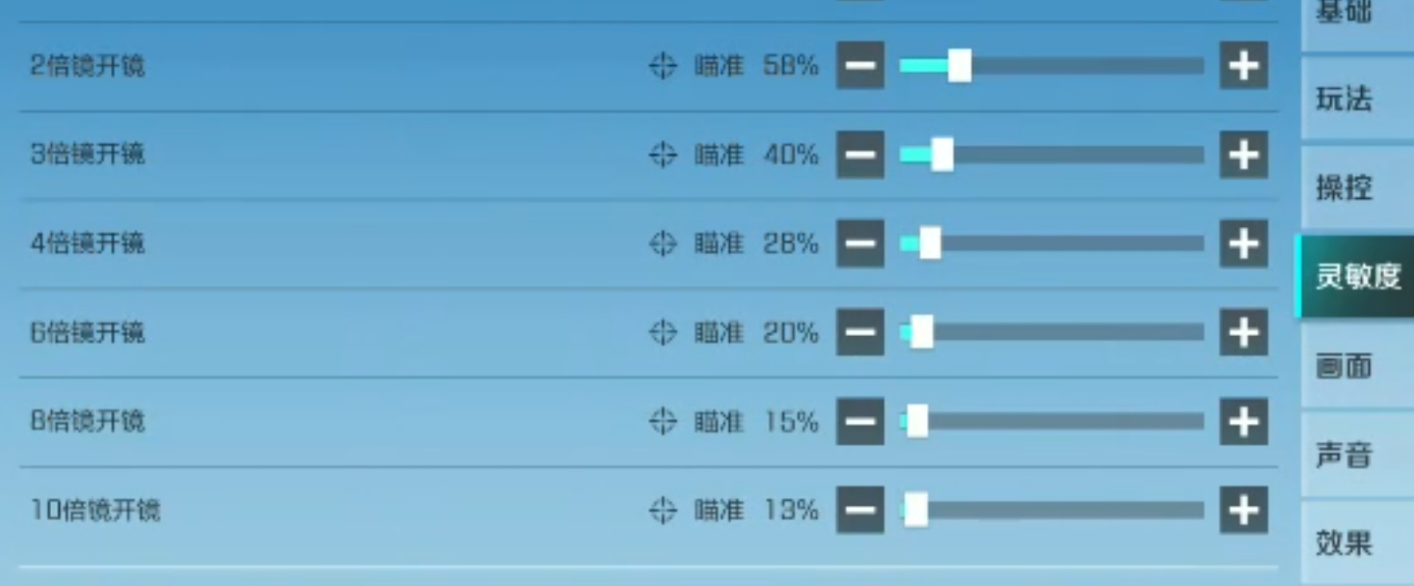Open the 效果 settings tab
The height and width of the screenshot is (586, 1414).
coord(1344,543)
